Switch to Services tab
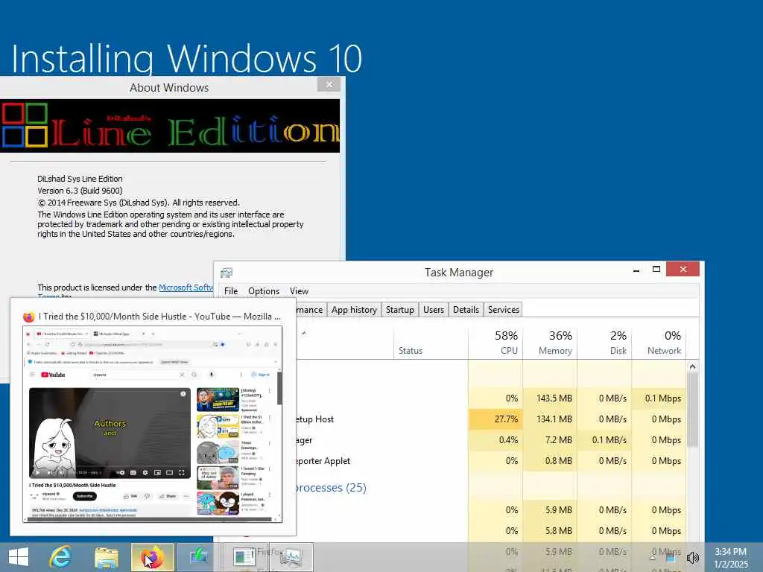 coord(503,310)
